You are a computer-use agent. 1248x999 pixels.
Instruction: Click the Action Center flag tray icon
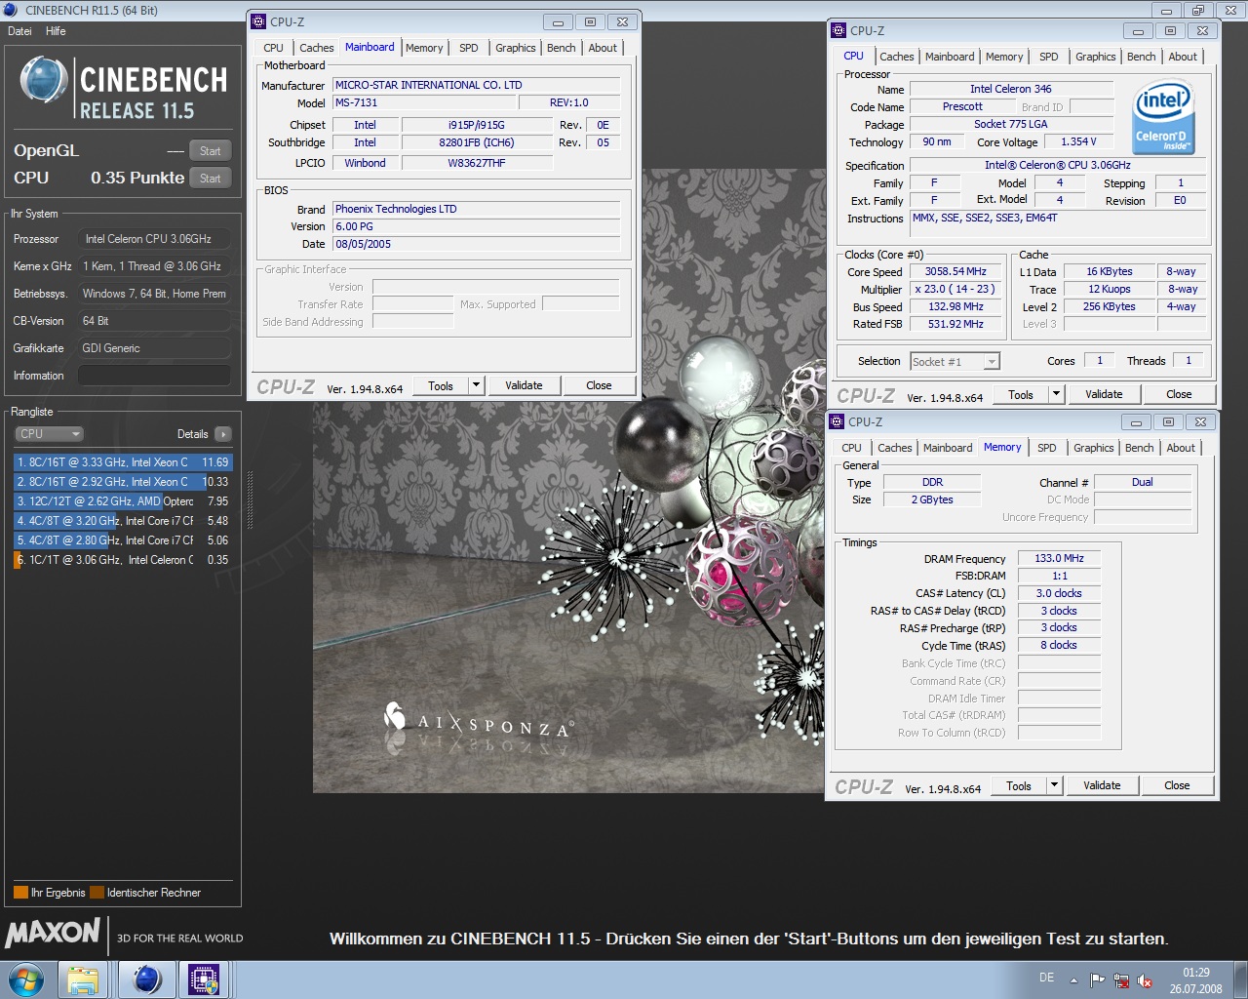(1098, 980)
